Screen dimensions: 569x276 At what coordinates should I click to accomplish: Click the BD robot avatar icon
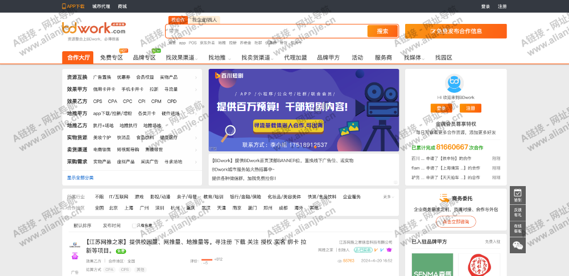[x=455, y=83]
